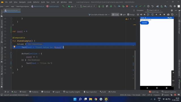Click the Git Commit checkmark icon

click(140, 6)
